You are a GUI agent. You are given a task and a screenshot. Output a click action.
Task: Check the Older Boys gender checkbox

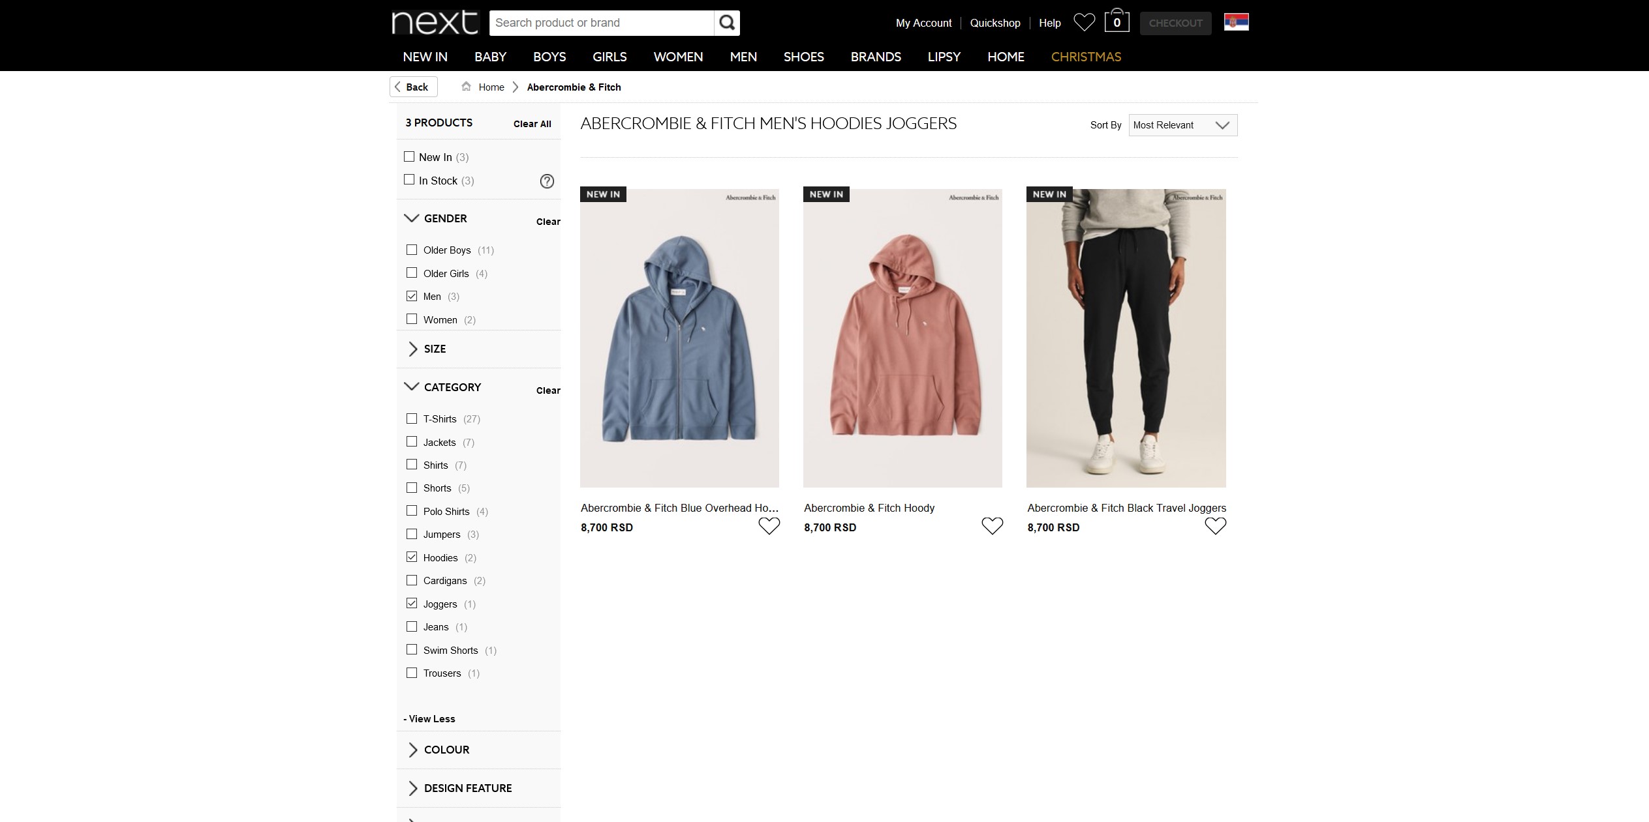[412, 250]
